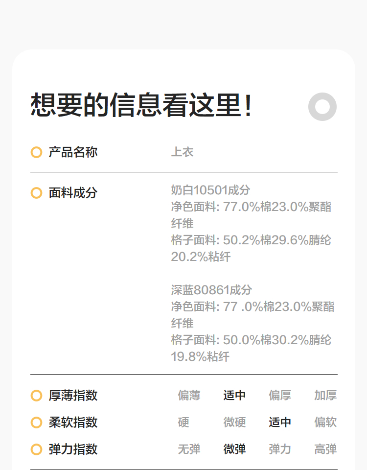Select 无弹 elasticity option
Screen dimensions: 367x470
[189, 449]
